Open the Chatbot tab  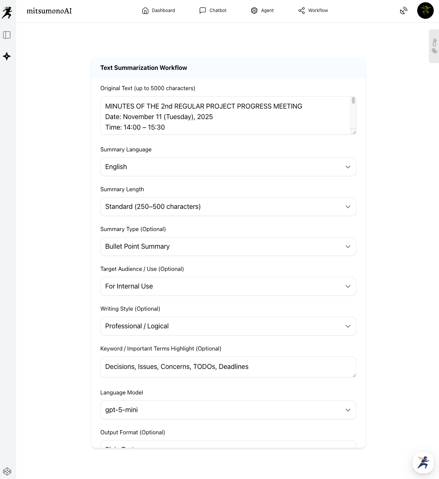213,11
